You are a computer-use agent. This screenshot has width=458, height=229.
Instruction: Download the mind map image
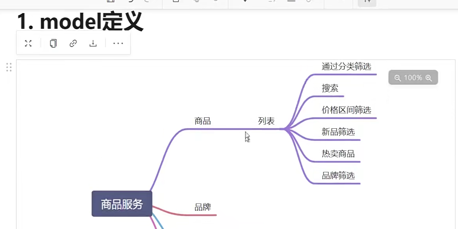click(93, 44)
